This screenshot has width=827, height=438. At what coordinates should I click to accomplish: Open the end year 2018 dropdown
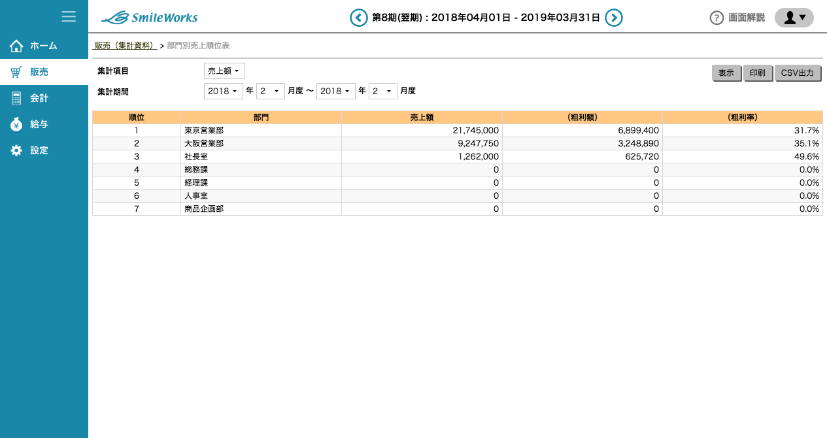[336, 91]
